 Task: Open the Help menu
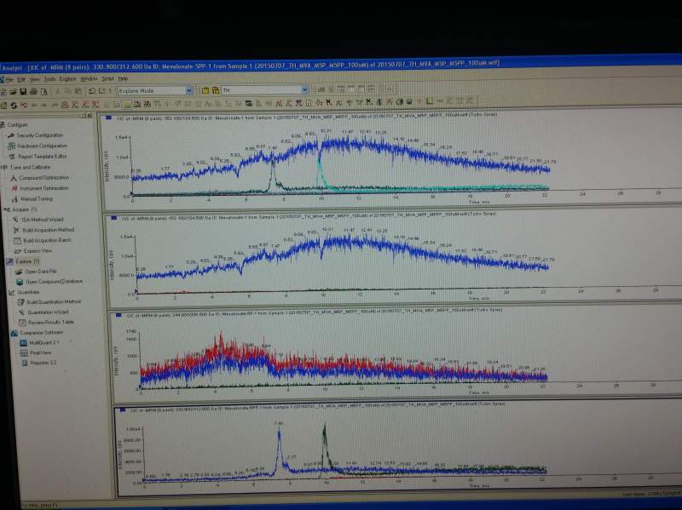[123, 78]
